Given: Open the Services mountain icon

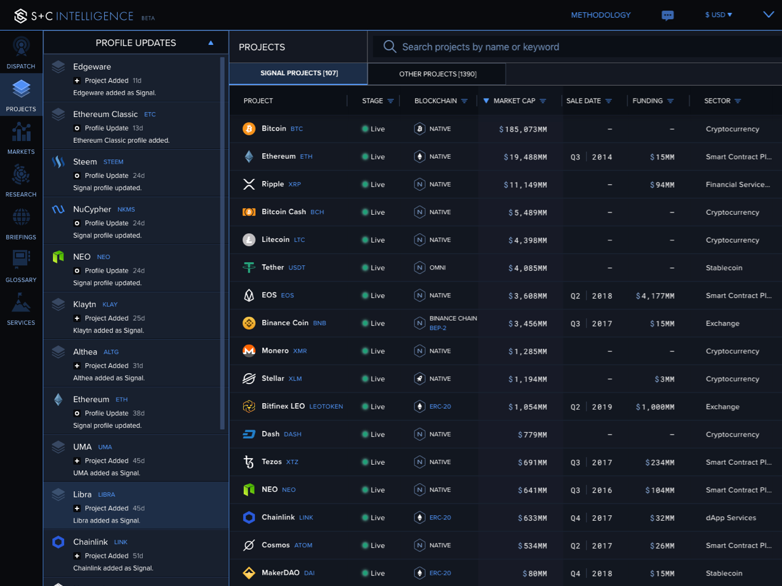Looking at the screenshot, I should 22,303.
